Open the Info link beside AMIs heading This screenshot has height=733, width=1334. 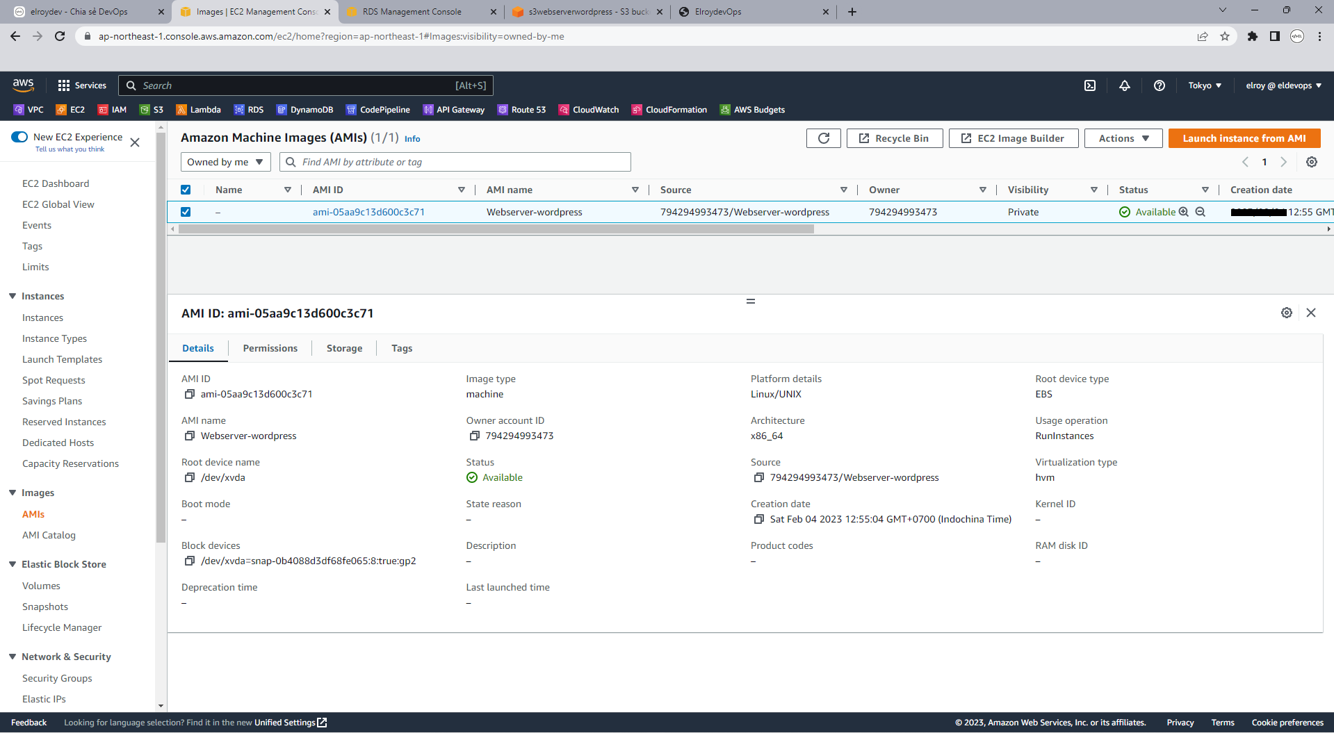coord(412,139)
